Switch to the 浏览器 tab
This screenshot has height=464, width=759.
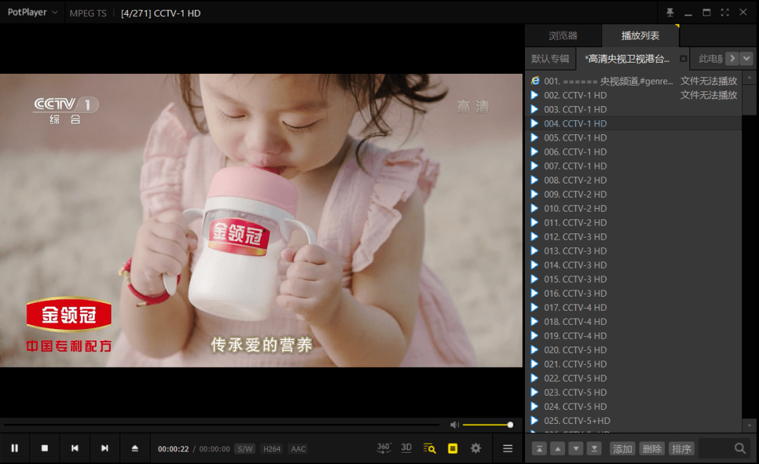[x=563, y=35]
